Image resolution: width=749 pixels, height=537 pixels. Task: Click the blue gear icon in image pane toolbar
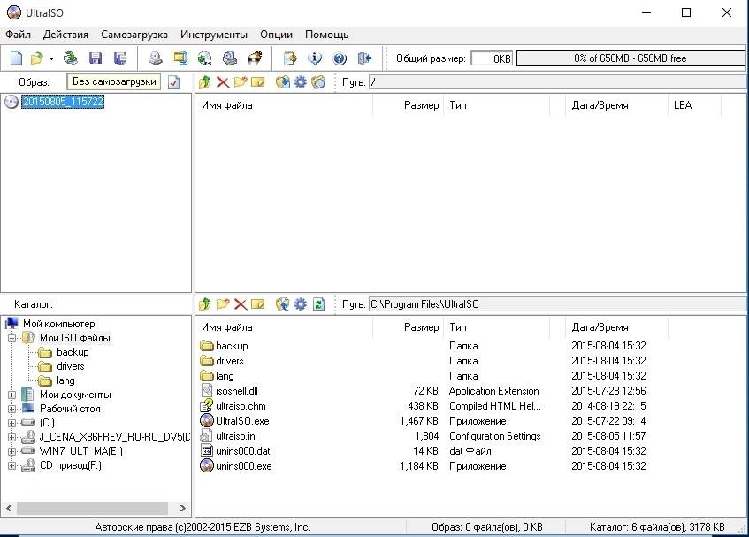(300, 82)
